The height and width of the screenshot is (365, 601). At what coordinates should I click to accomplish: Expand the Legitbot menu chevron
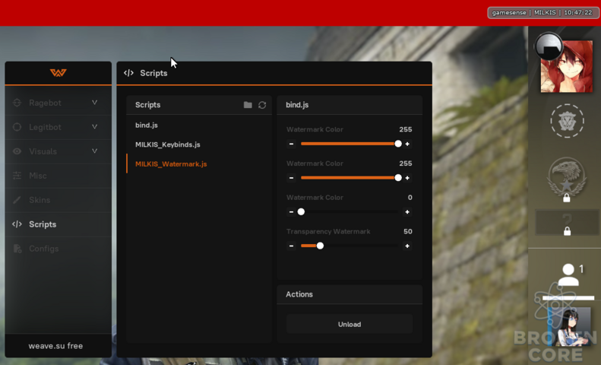[x=94, y=126]
